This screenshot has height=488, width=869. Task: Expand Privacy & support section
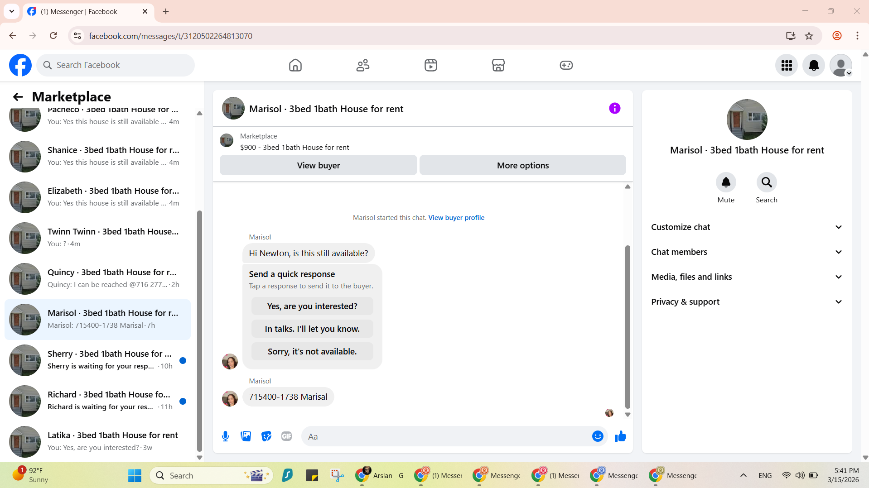(747, 302)
